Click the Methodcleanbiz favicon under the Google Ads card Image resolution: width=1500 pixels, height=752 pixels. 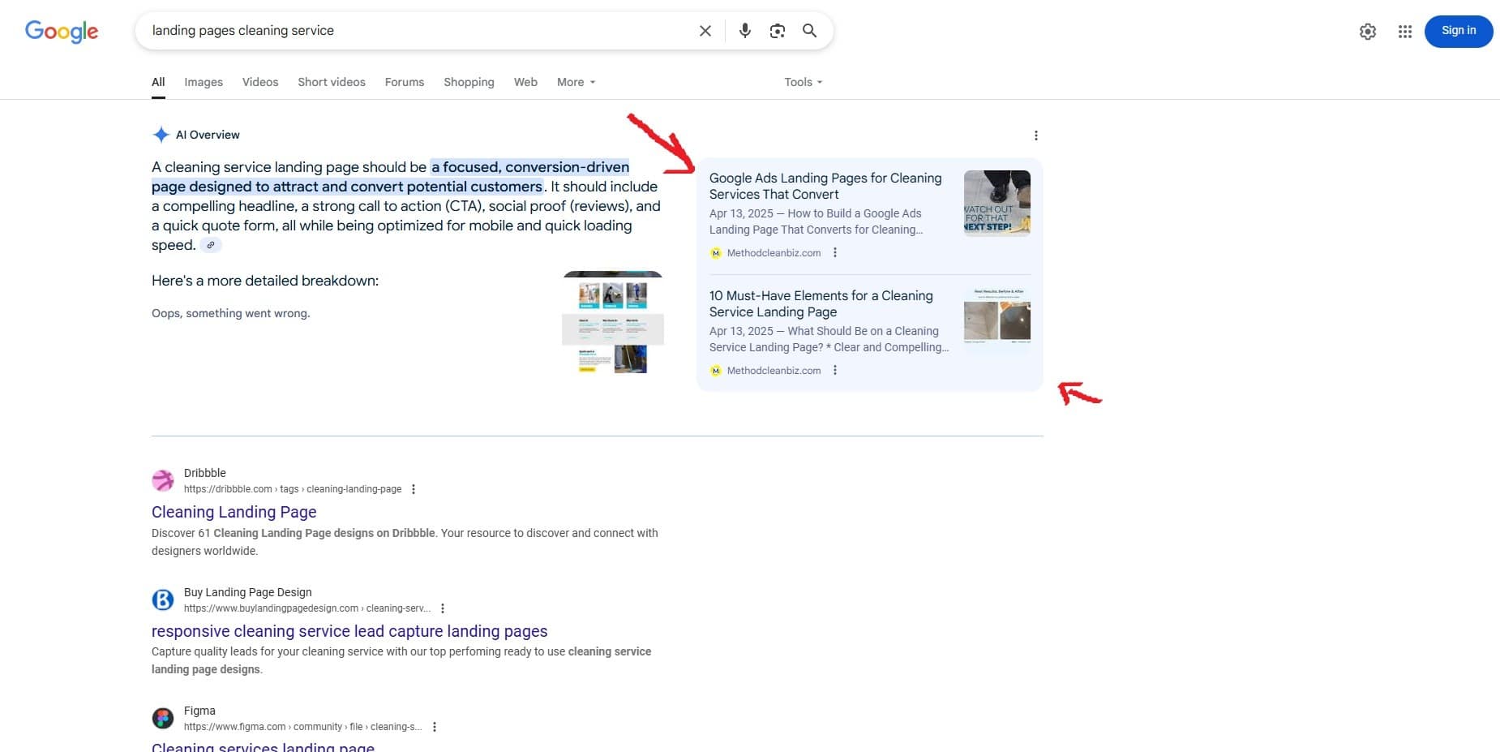715,253
